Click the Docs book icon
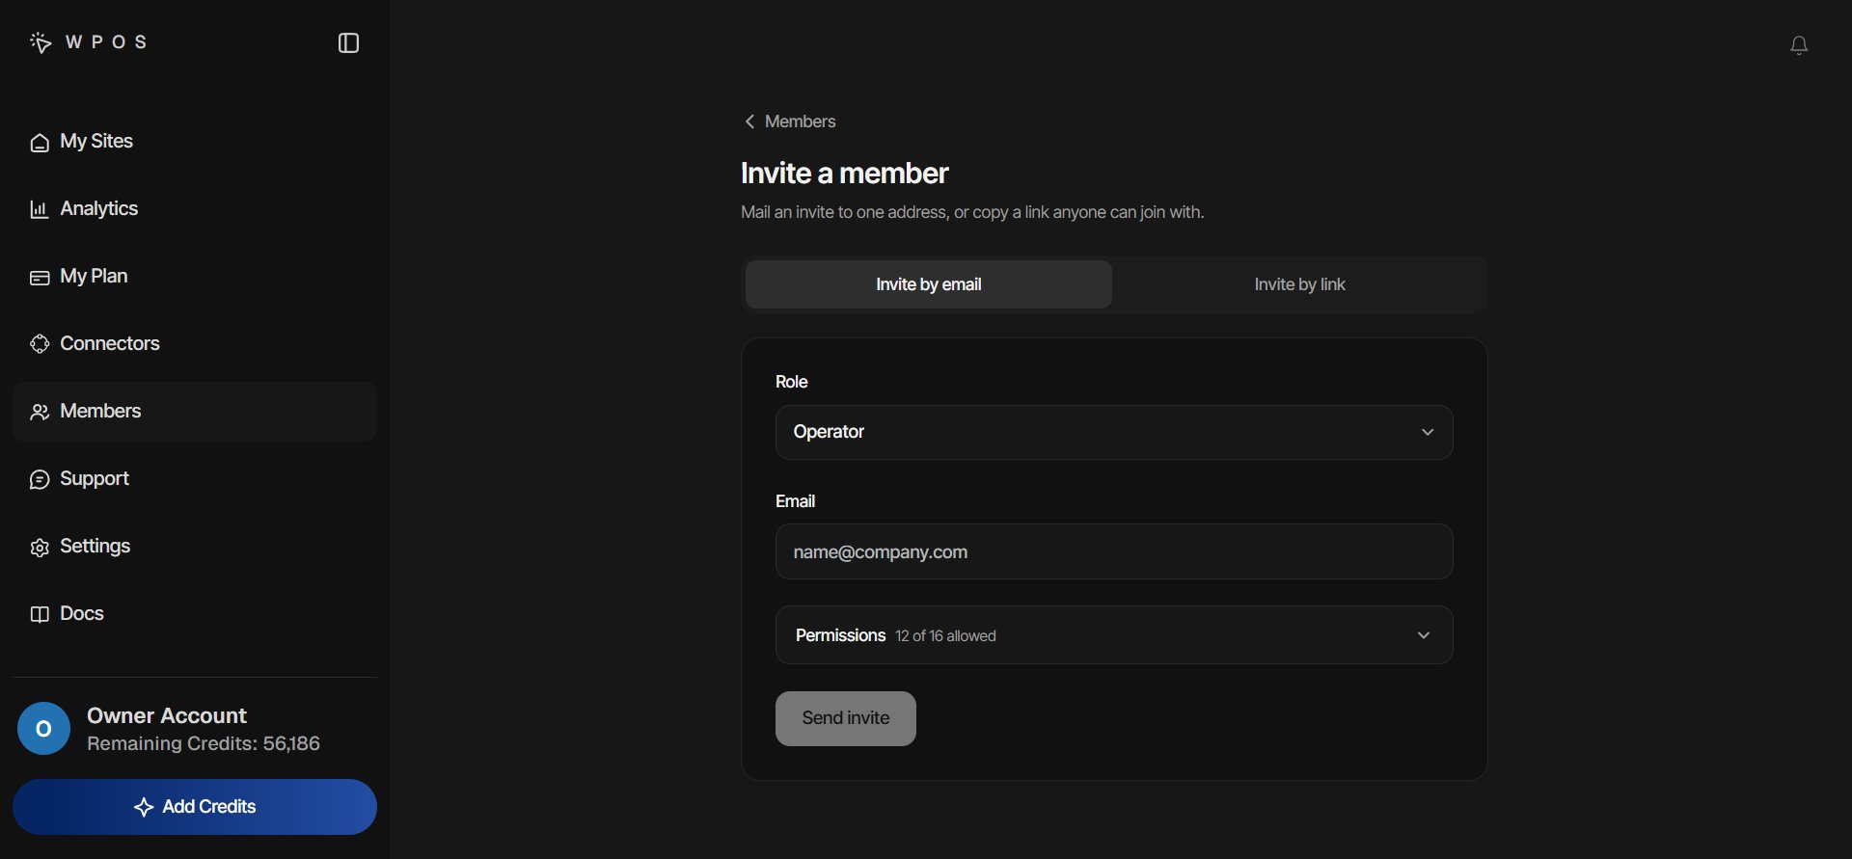The height and width of the screenshot is (859, 1852). pyautogui.click(x=40, y=615)
